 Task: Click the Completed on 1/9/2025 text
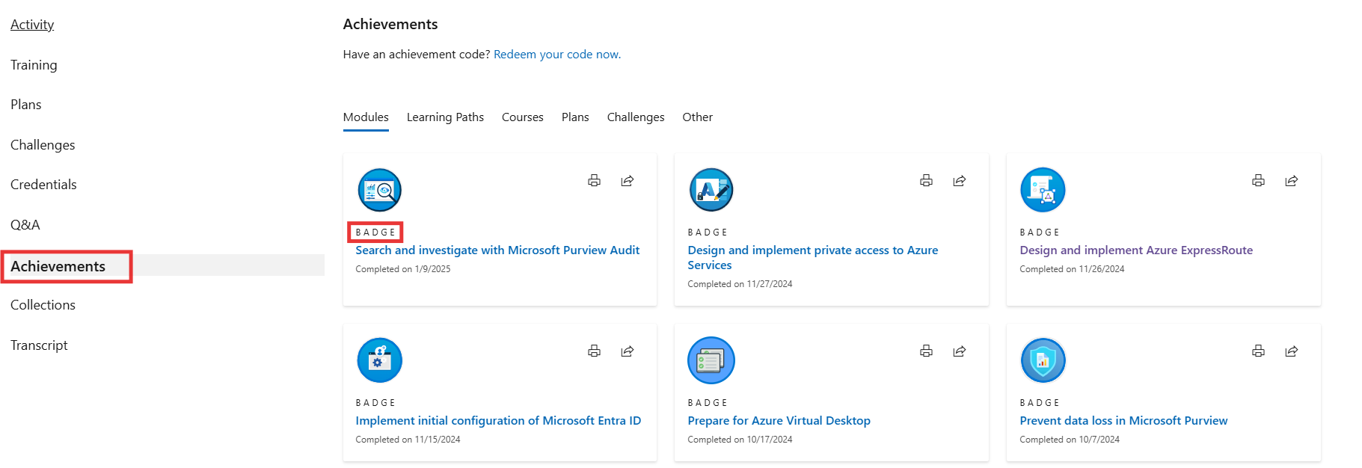(x=403, y=269)
